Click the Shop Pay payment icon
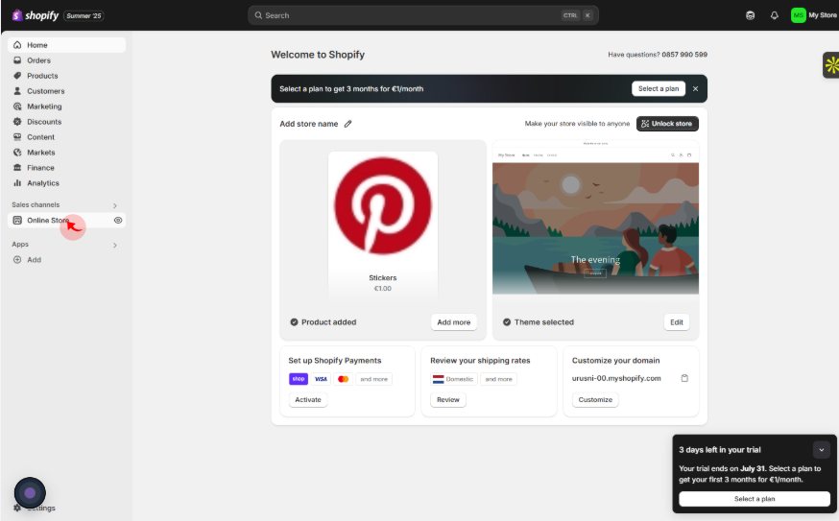Image resolution: width=839 pixels, height=521 pixels. [298, 379]
